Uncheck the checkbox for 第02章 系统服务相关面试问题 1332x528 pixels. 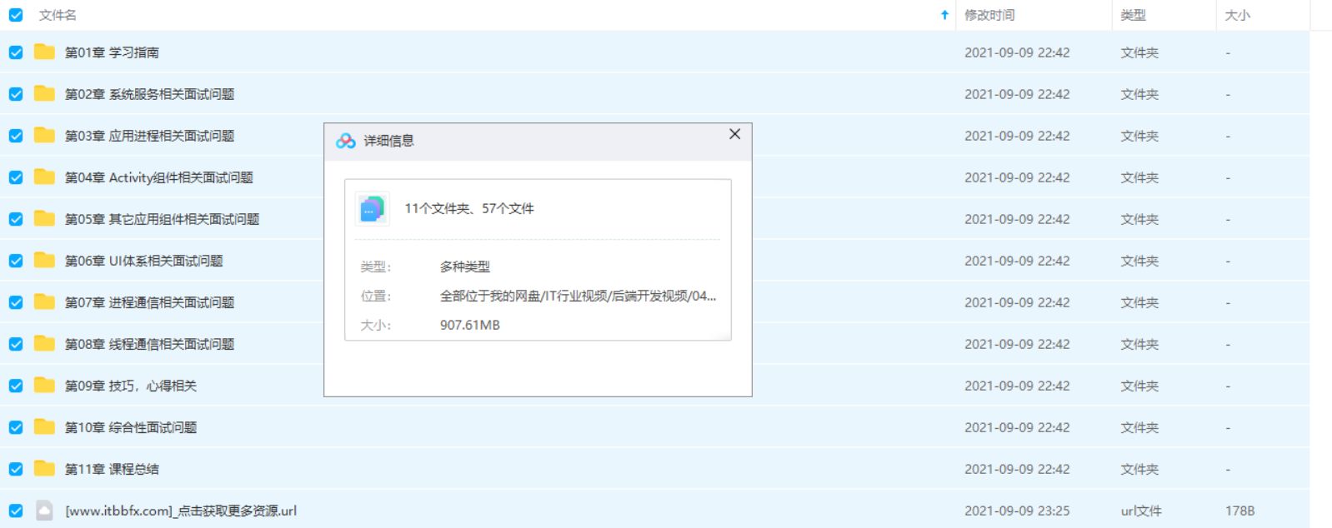pos(16,94)
